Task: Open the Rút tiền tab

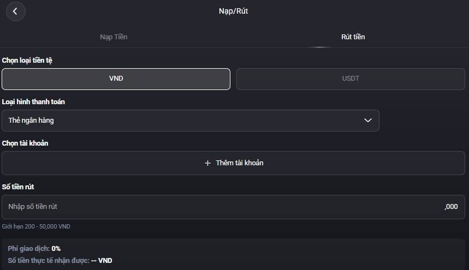Action: [353, 37]
